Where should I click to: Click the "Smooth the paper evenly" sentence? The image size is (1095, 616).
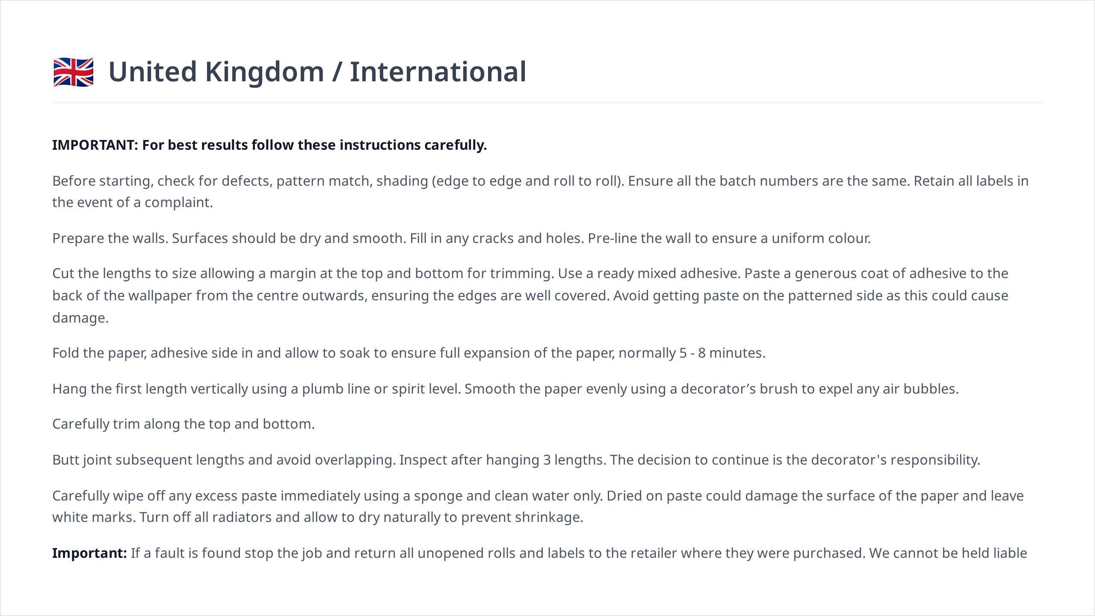click(711, 389)
